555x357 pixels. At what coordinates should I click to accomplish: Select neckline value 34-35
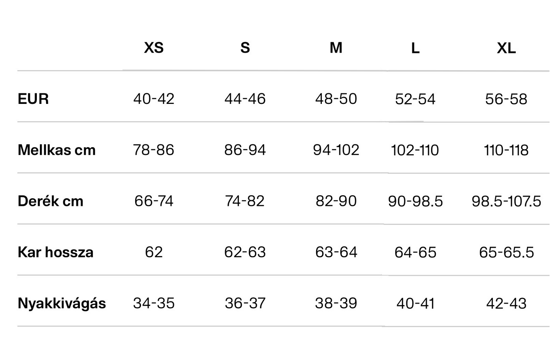tap(154, 303)
